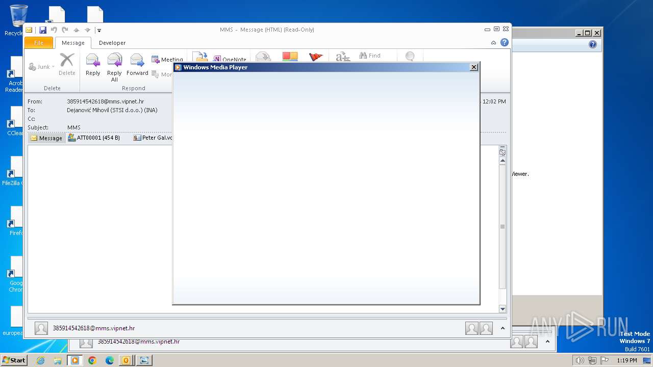Click the Translate icon
This screenshot has height=367, width=653.
343,57
